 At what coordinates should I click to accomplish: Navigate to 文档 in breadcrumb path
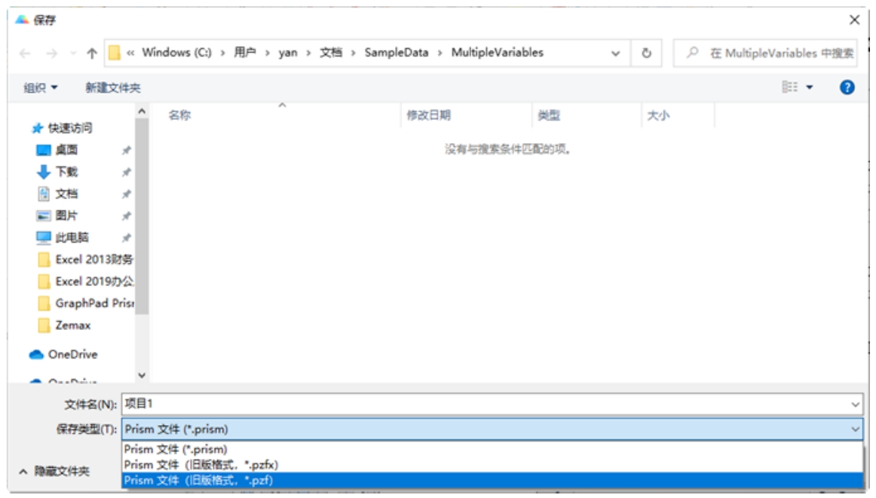pos(331,53)
